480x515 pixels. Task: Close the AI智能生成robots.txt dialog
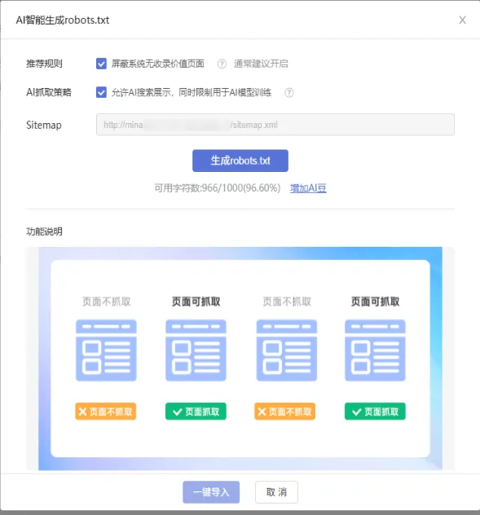tap(462, 20)
